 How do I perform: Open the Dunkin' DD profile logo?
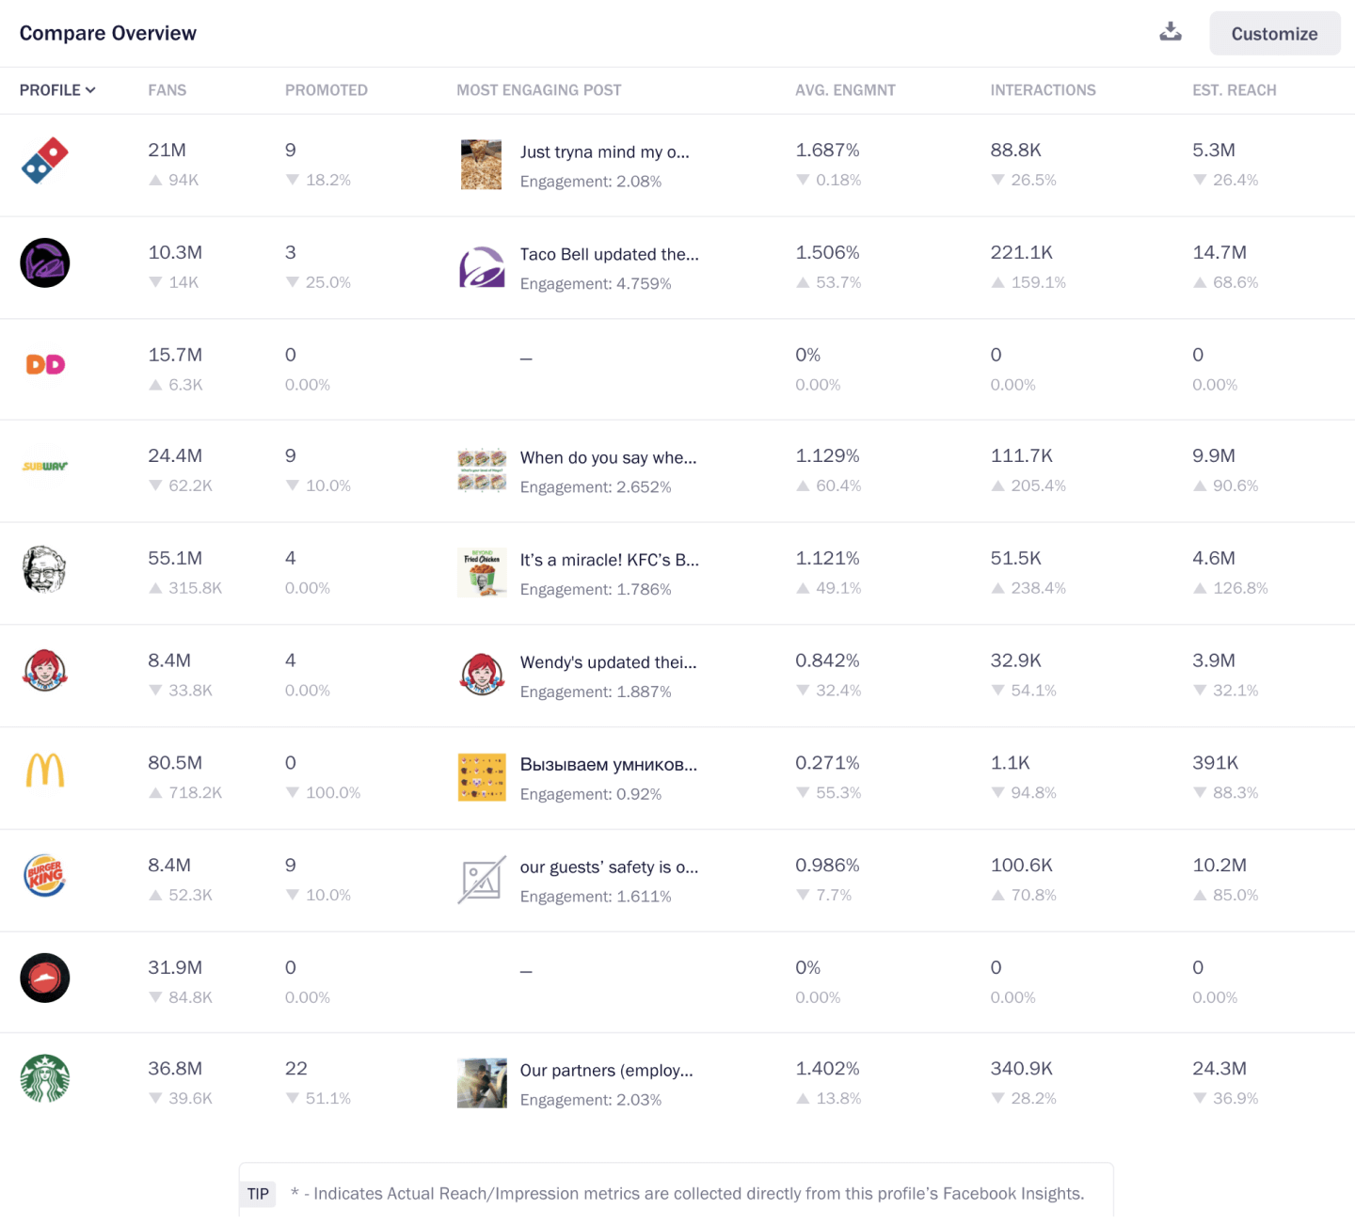[45, 364]
